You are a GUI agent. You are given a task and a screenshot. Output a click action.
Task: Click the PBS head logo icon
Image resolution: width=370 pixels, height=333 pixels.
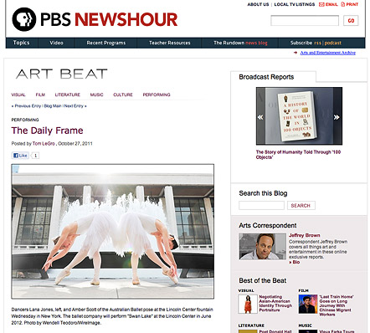[24, 19]
